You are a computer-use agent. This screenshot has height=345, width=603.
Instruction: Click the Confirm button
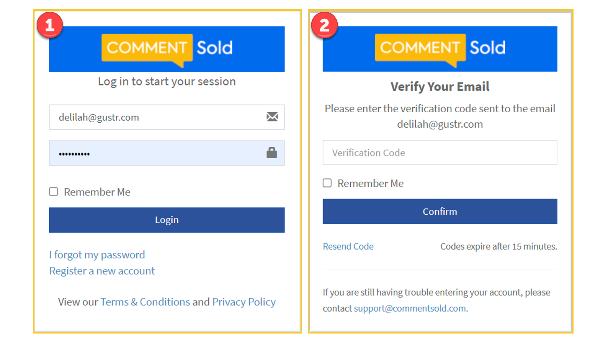[x=440, y=211]
